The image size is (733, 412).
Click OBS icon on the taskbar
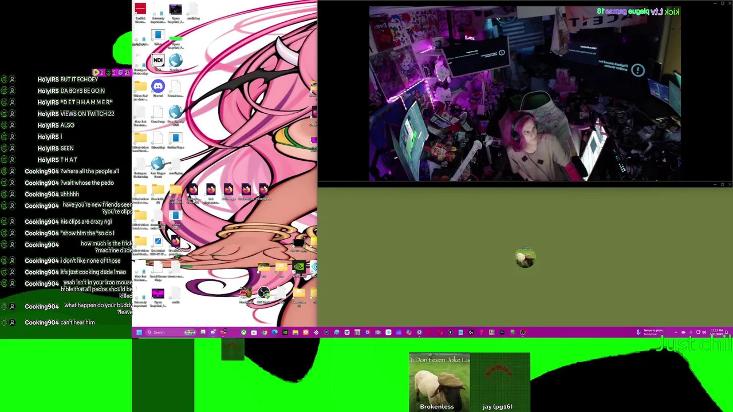(x=522, y=332)
